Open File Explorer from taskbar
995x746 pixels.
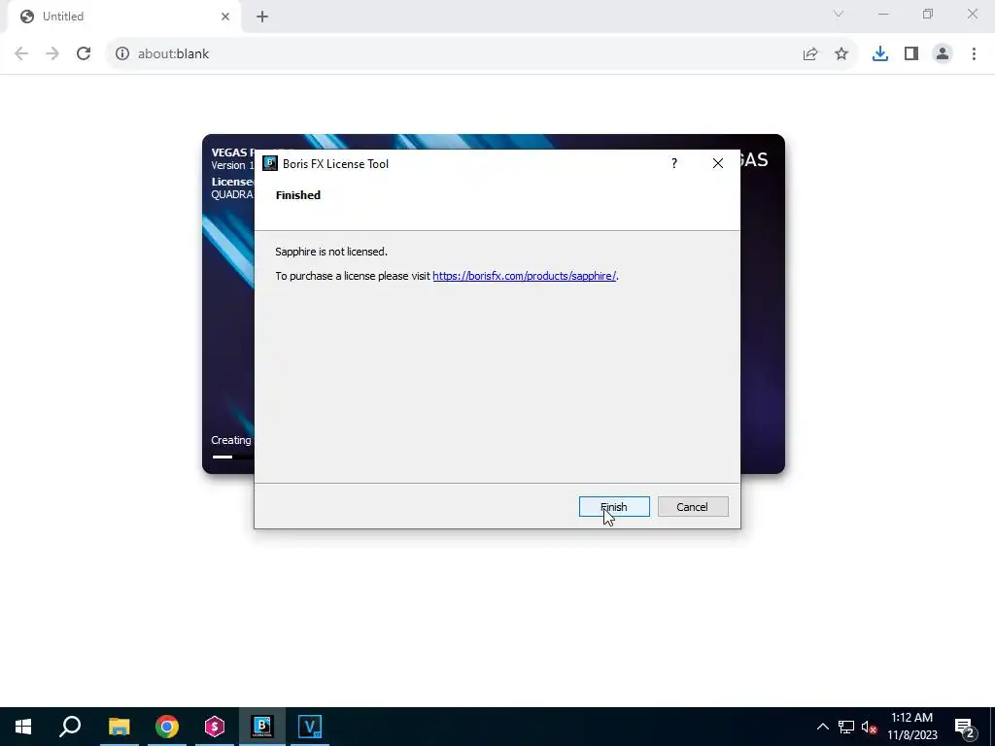pos(119,727)
